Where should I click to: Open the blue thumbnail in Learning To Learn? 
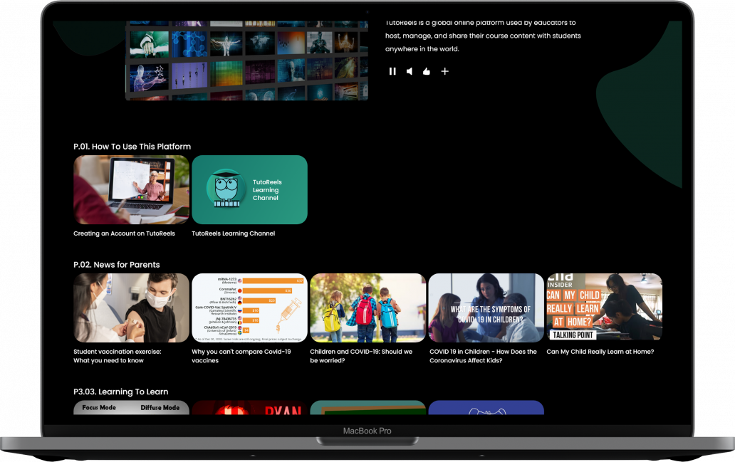[486, 408]
